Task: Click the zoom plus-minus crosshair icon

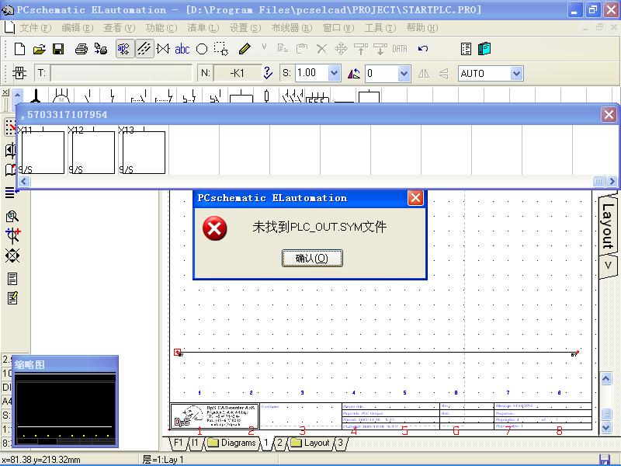Action: point(12,236)
